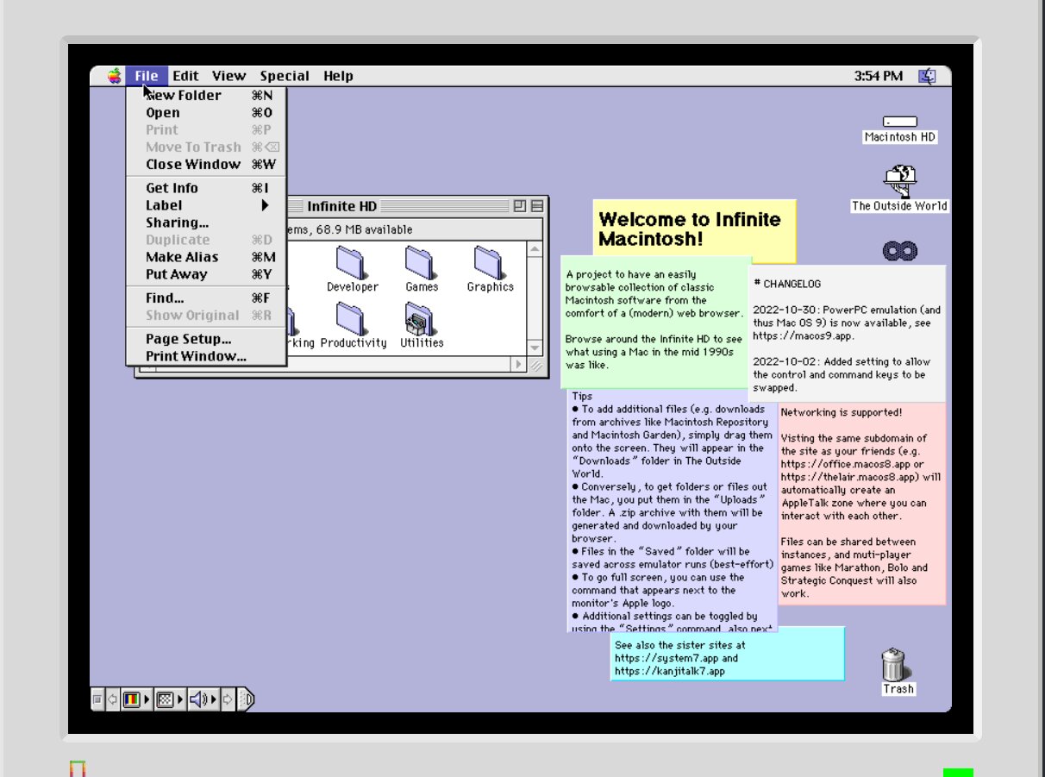Choose Page Setup... in File menu
The image size is (1045, 777).
click(206, 339)
